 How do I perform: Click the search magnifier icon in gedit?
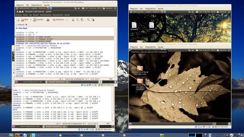[x=88, y=20]
